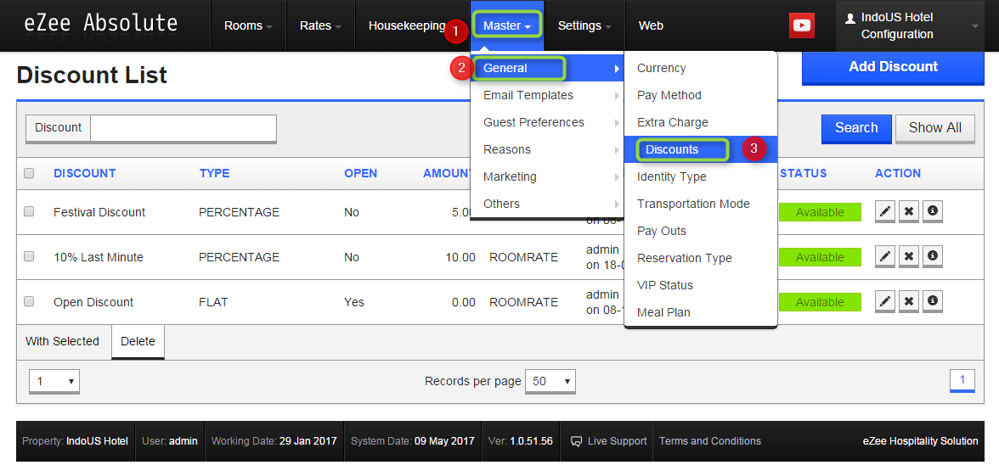Click the FLAT type cell
Viewport: 999px width, 465px height.
212,302
